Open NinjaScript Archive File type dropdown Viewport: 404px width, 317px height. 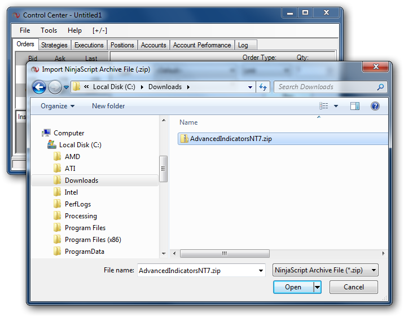326,270
